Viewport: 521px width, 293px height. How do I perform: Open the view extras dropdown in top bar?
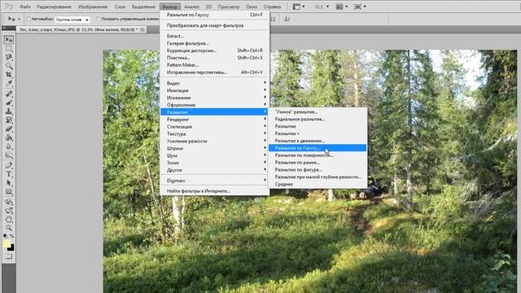click(x=299, y=7)
